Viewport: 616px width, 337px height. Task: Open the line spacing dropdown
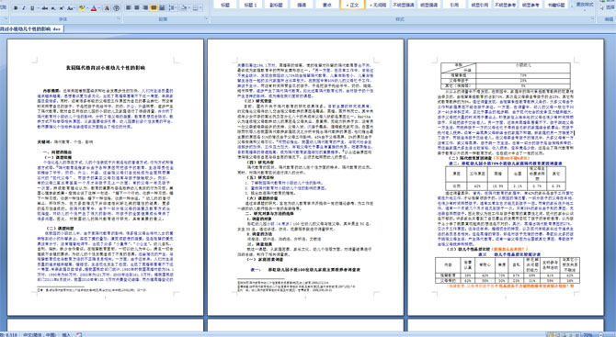(173, 8)
